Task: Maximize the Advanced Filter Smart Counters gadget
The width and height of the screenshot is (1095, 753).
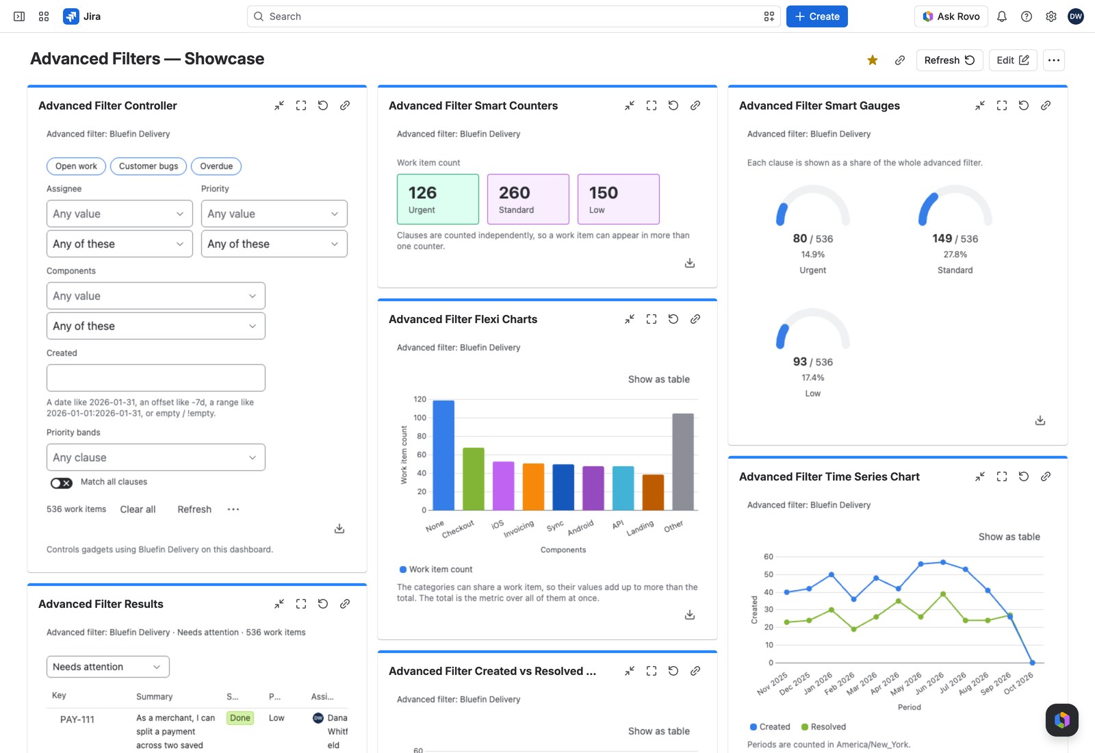Action: click(x=652, y=105)
